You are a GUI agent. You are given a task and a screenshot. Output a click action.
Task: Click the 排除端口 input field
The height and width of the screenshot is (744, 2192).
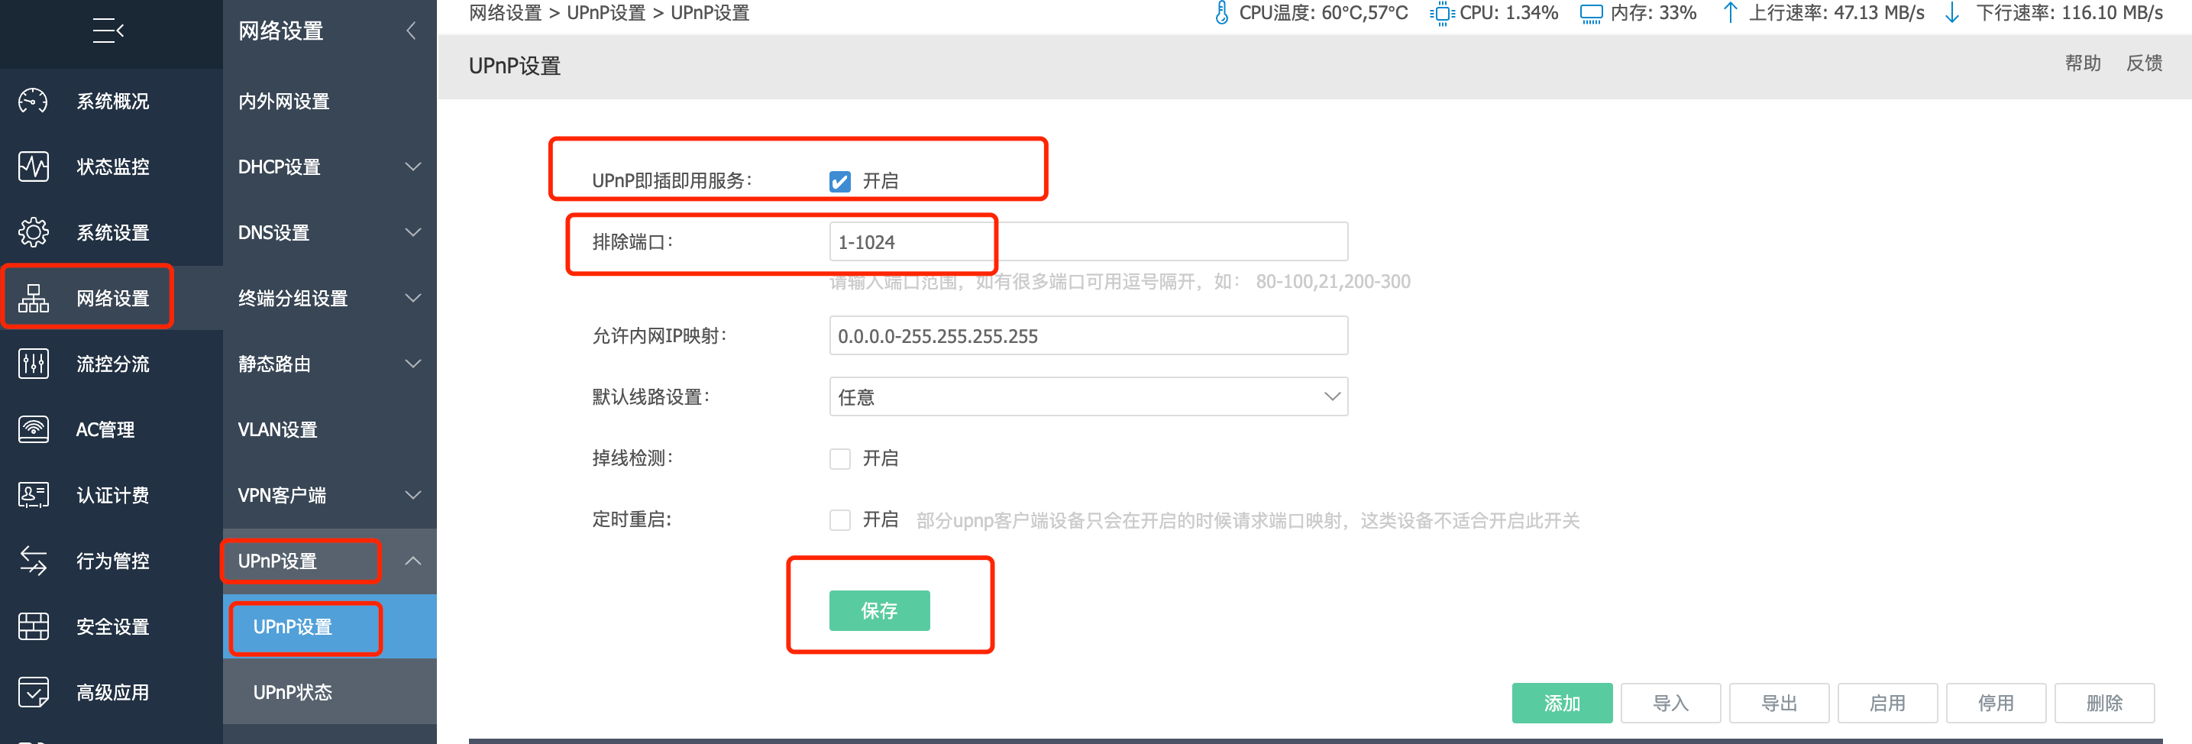1088,243
